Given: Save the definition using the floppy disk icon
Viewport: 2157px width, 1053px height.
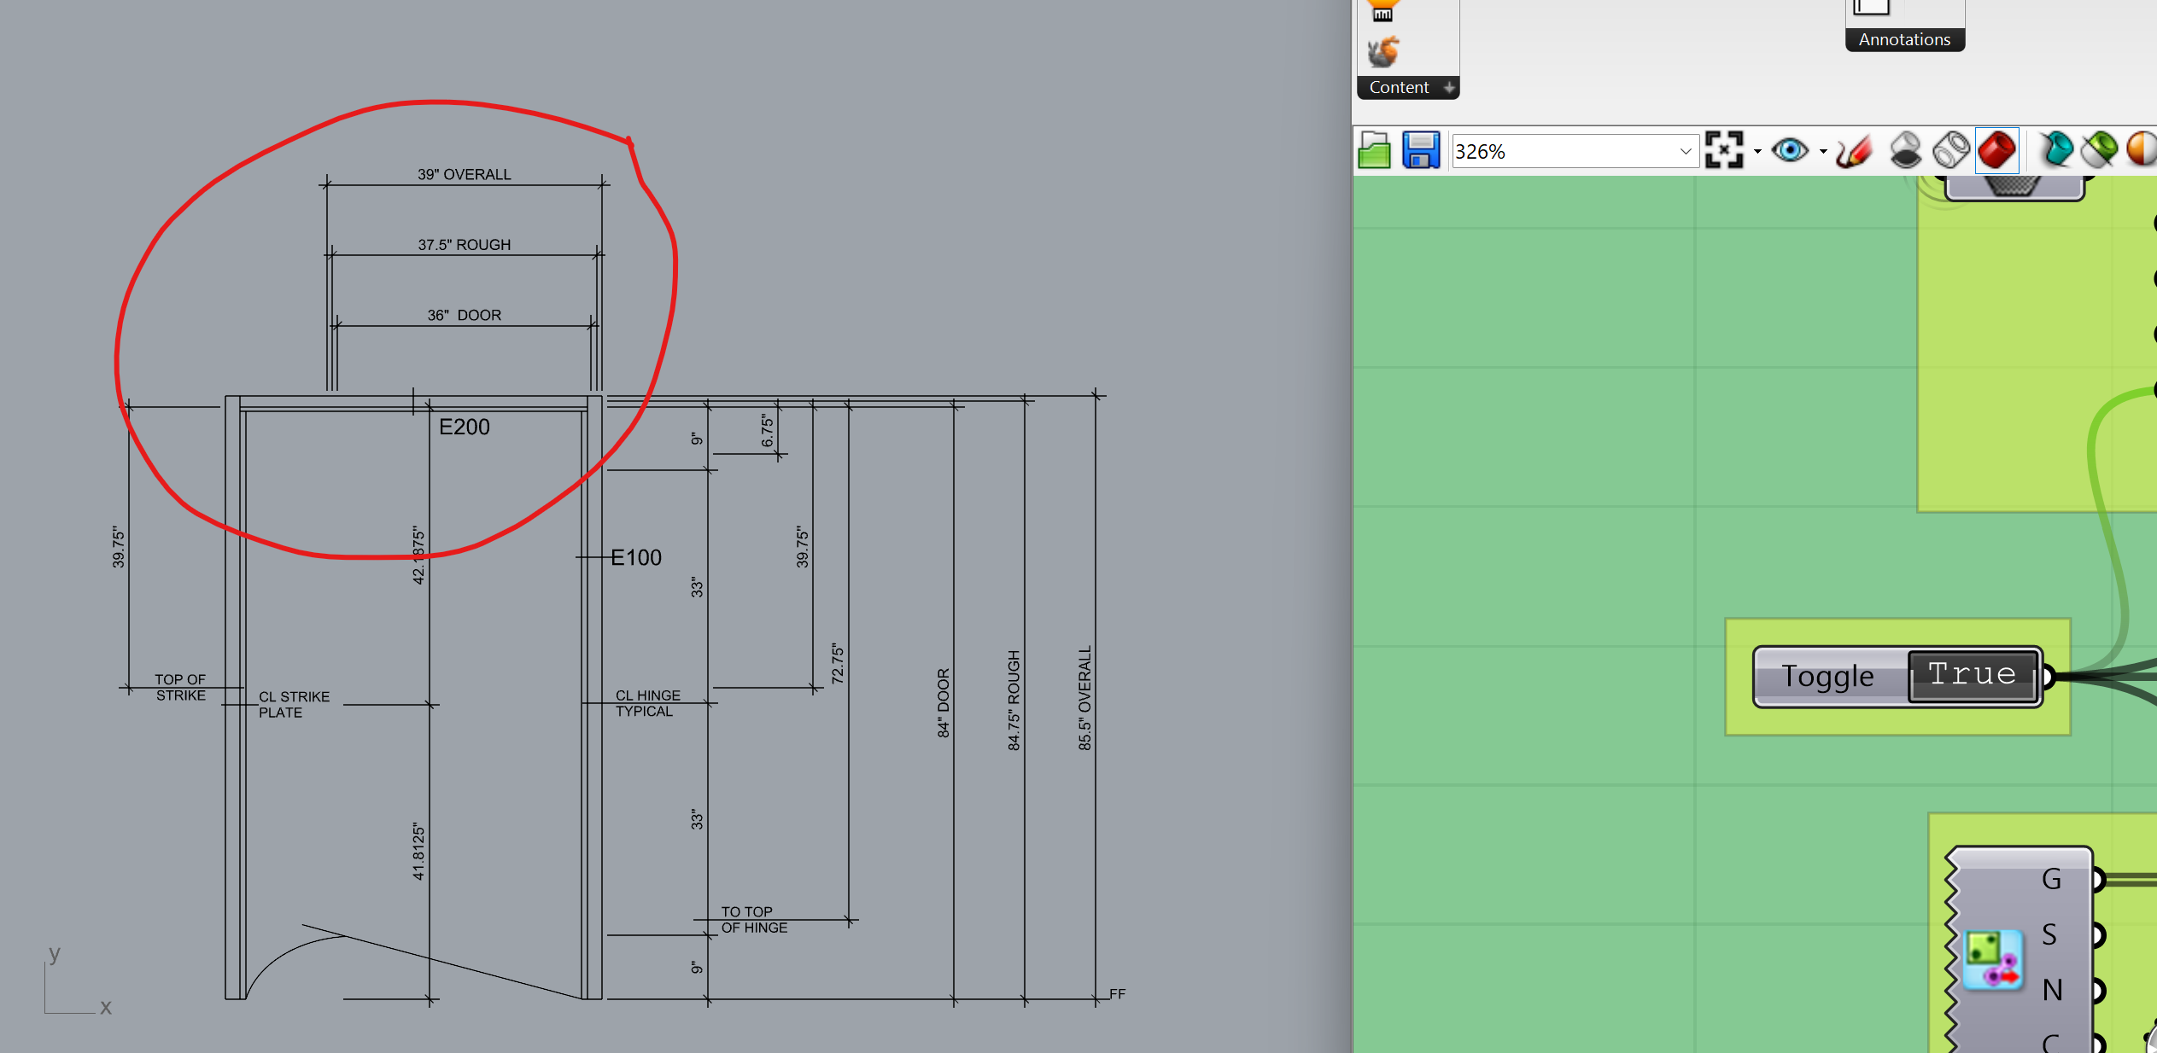Looking at the screenshot, I should [1421, 149].
